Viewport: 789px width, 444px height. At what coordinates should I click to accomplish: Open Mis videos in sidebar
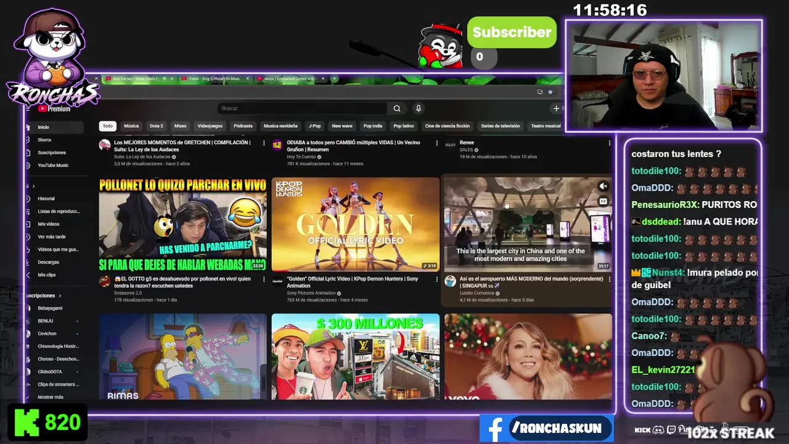coord(54,224)
